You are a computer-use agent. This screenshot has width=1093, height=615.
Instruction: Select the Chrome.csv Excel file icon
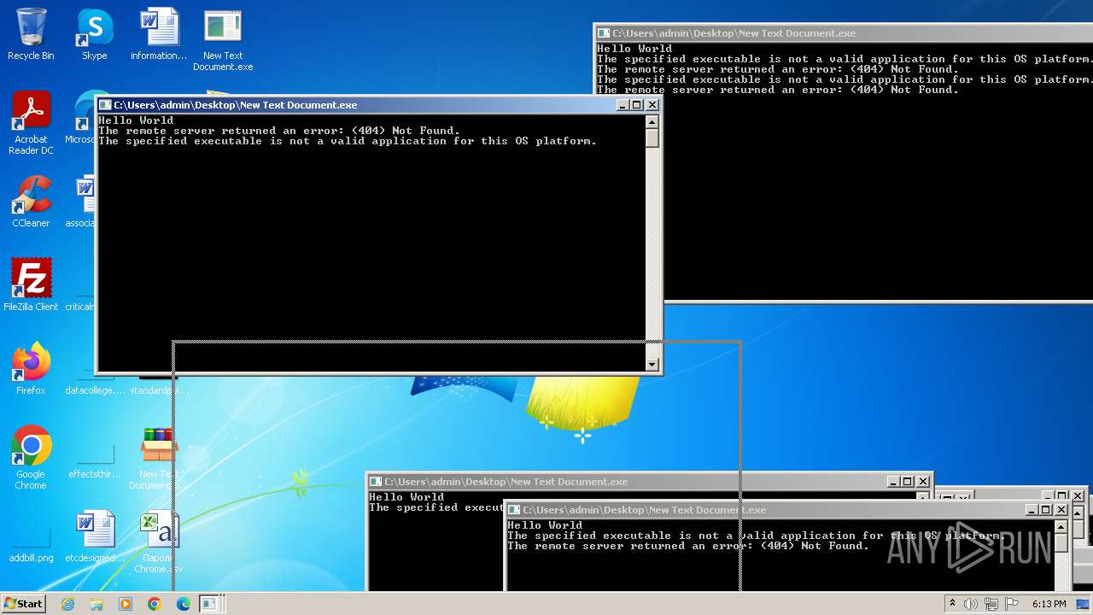point(159,542)
